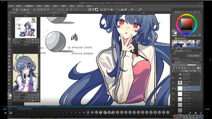Click the Fill tool icon
212x119 pixels.
9,67
